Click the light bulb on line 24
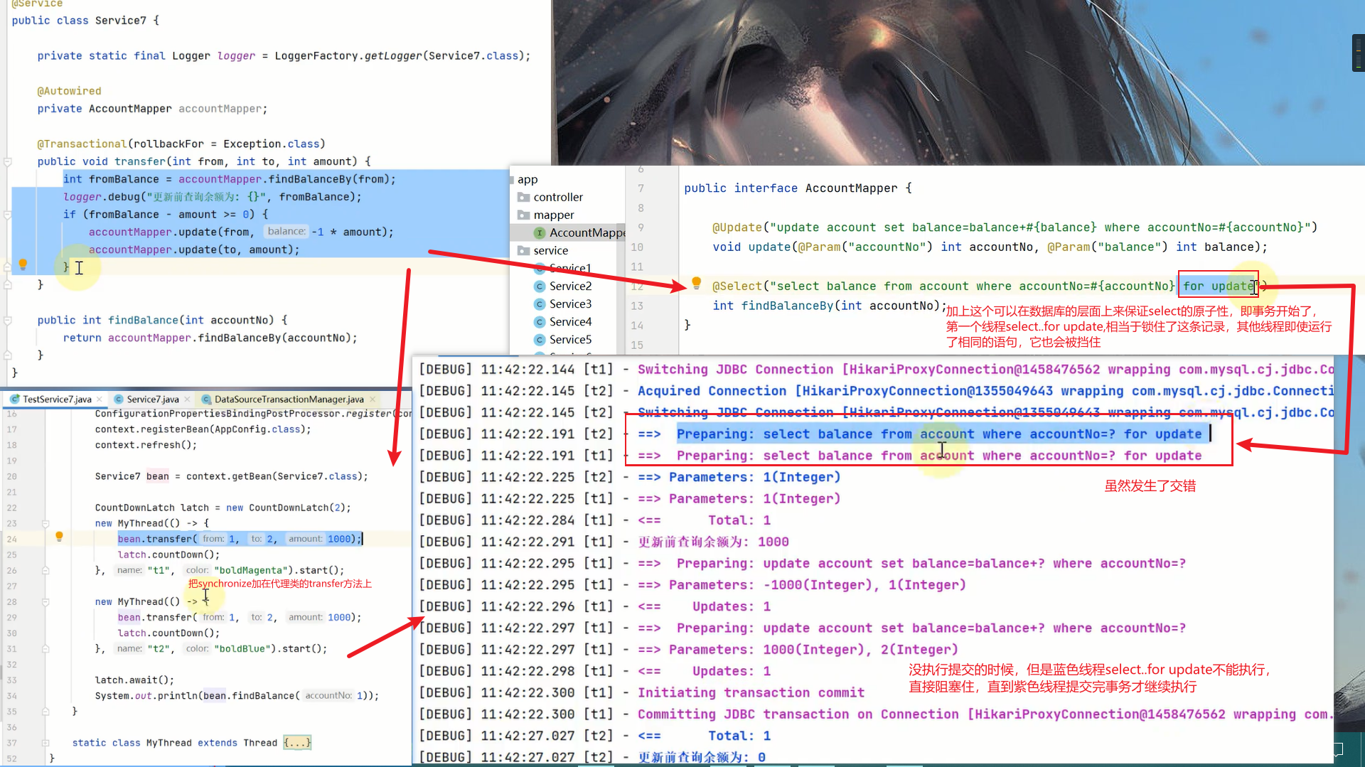1365x767 pixels. tap(59, 537)
